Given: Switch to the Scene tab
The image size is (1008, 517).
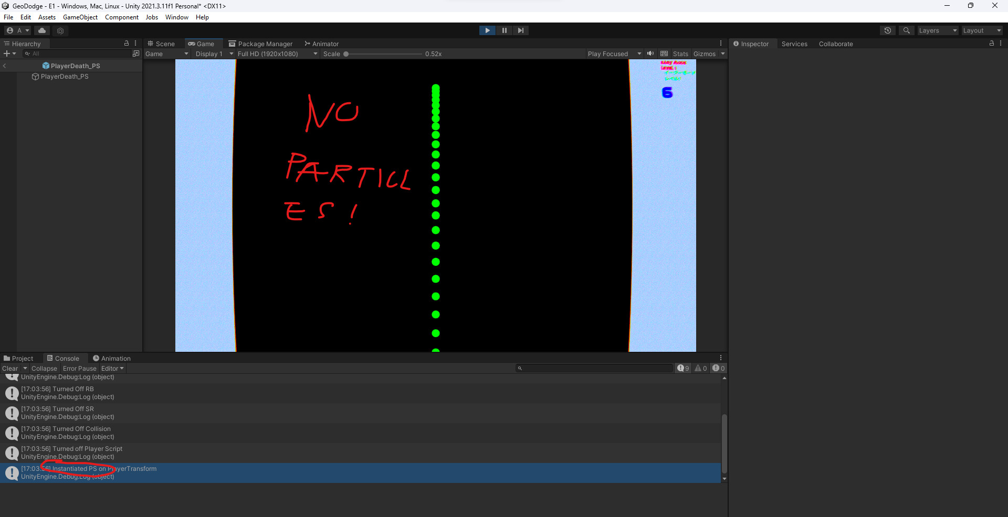Looking at the screenshot, I should (162, 44).
